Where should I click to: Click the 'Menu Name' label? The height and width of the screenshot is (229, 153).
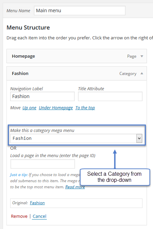coord(18,11)
